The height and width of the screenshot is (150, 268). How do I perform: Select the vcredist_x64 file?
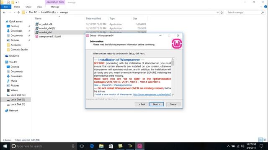coord(45,32)
